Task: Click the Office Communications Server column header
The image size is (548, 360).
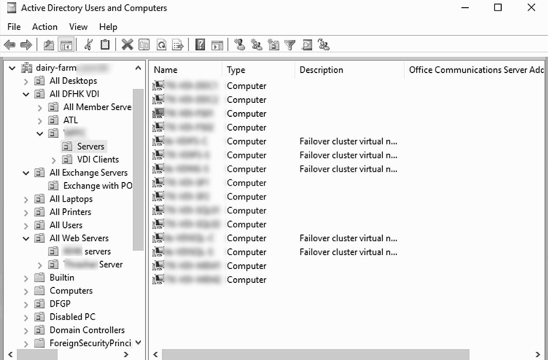Action: pyautogui.click(x=475, y=70)
